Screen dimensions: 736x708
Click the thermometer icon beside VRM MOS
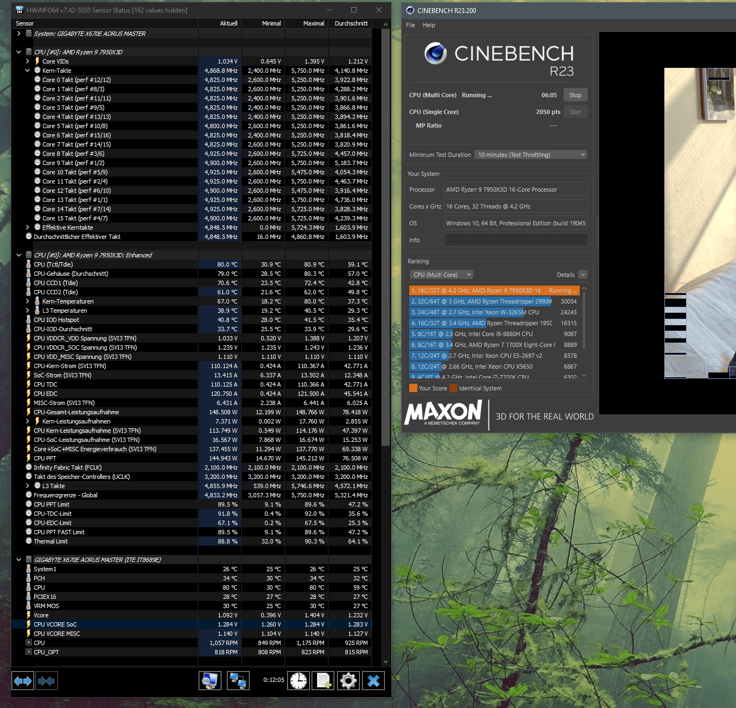click(x=29, y=606)
